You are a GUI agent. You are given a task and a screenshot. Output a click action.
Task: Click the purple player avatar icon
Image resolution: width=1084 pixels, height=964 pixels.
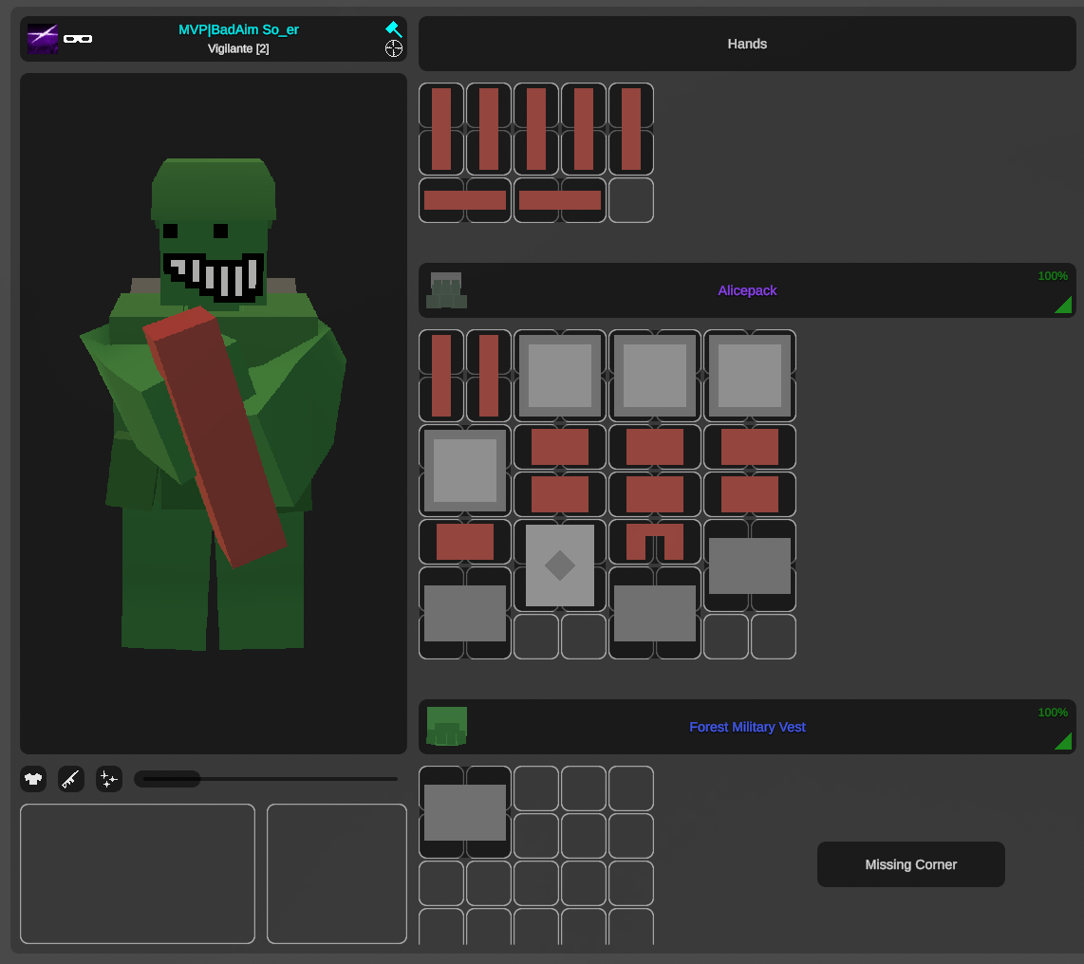coord(42,39)
